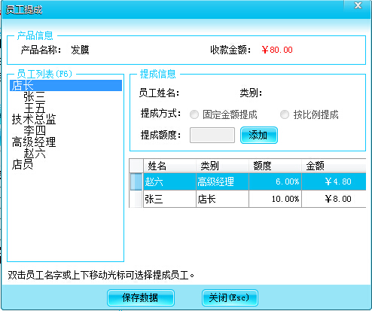Select the 按比例提成 radio button
This screenshot has height=311, width=372.
tap(285, 114)
